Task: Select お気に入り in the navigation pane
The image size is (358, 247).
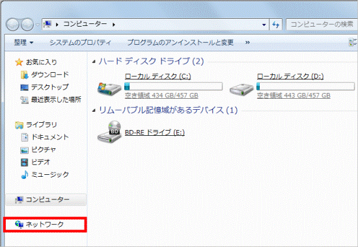Action: [41, 62]
